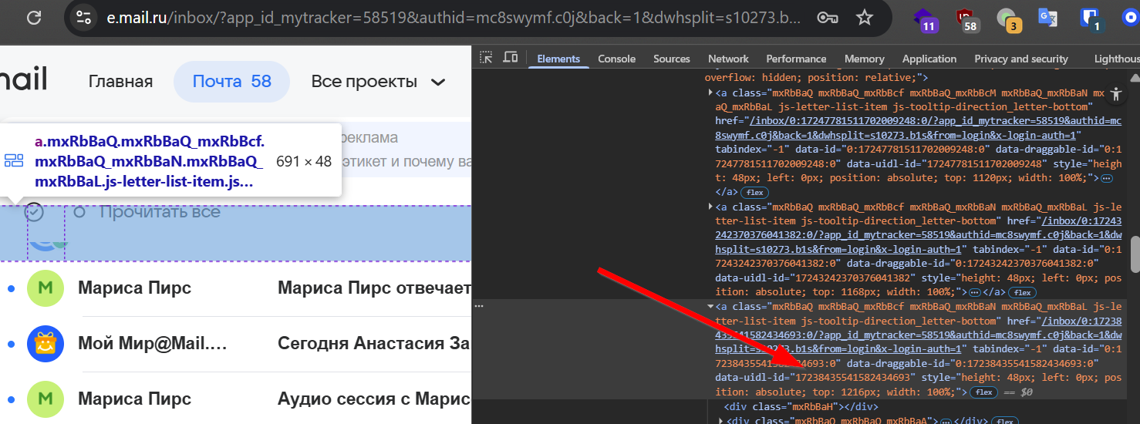Open the Google Translate extension icon
Viewport: 1140px width, 424px height.
(1047, 18)
